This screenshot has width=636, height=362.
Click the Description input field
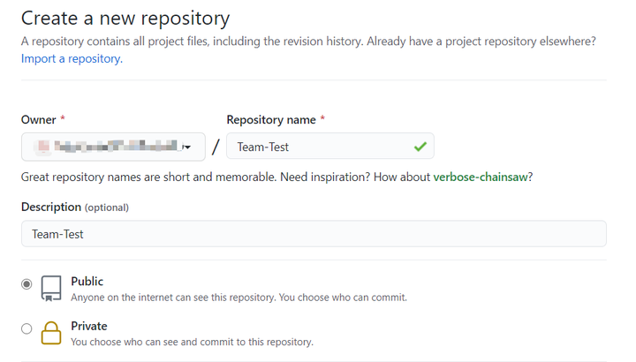(x=314, y=233)
